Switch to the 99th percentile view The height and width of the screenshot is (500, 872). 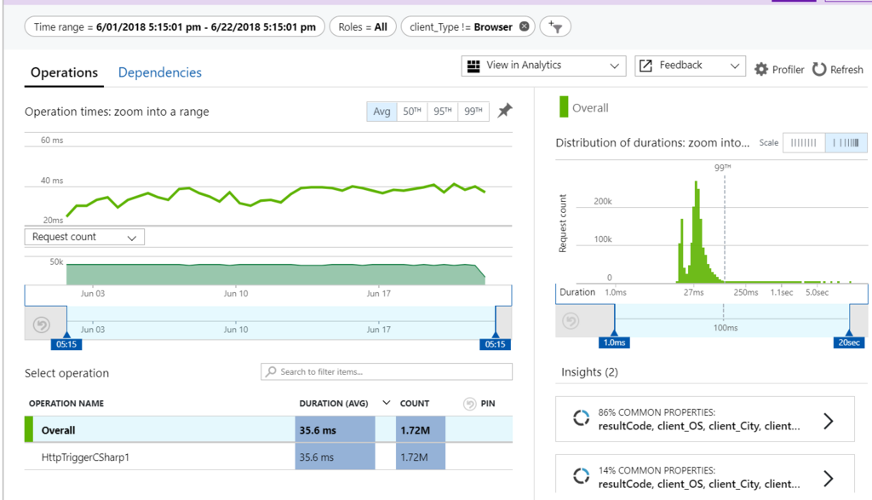click(x=473, y=112)
